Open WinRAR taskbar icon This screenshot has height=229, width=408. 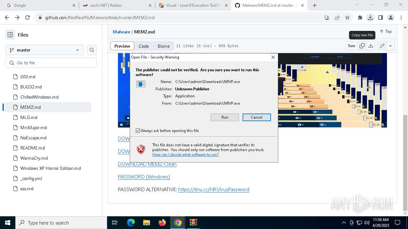(193, 223)
